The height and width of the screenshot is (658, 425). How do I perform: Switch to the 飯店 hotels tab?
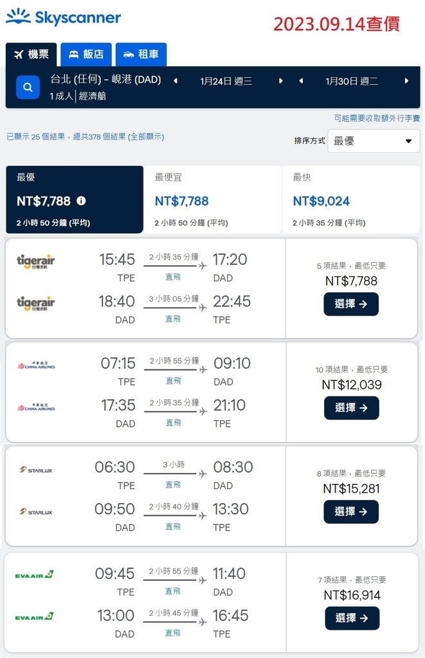pyautogui.click(x=86, y=55)
